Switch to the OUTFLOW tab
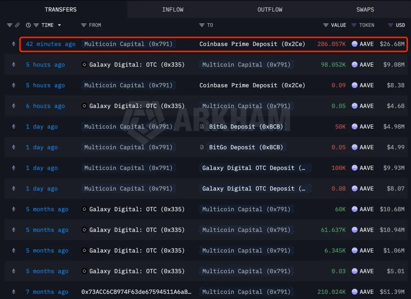411x299 pixels. [x=270, y=9]
